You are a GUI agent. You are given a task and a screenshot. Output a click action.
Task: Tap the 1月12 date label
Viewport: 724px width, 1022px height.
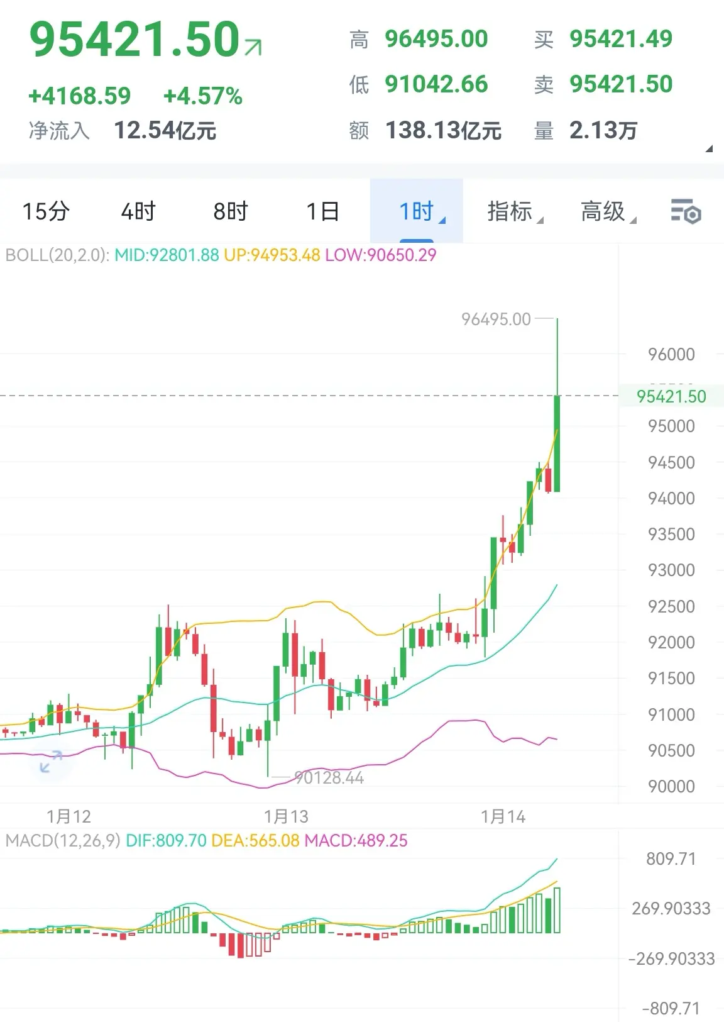coord(69,817)
